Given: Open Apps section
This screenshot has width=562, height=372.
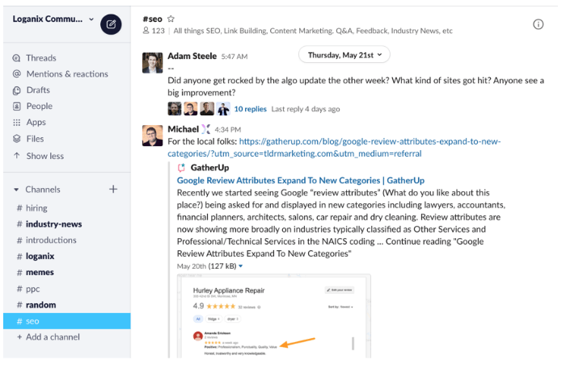Looking at the screenshot, I should [36, 123].
